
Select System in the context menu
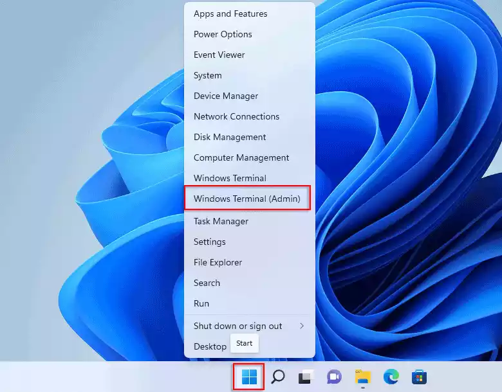pyautogui.click(x=208, y=75)
